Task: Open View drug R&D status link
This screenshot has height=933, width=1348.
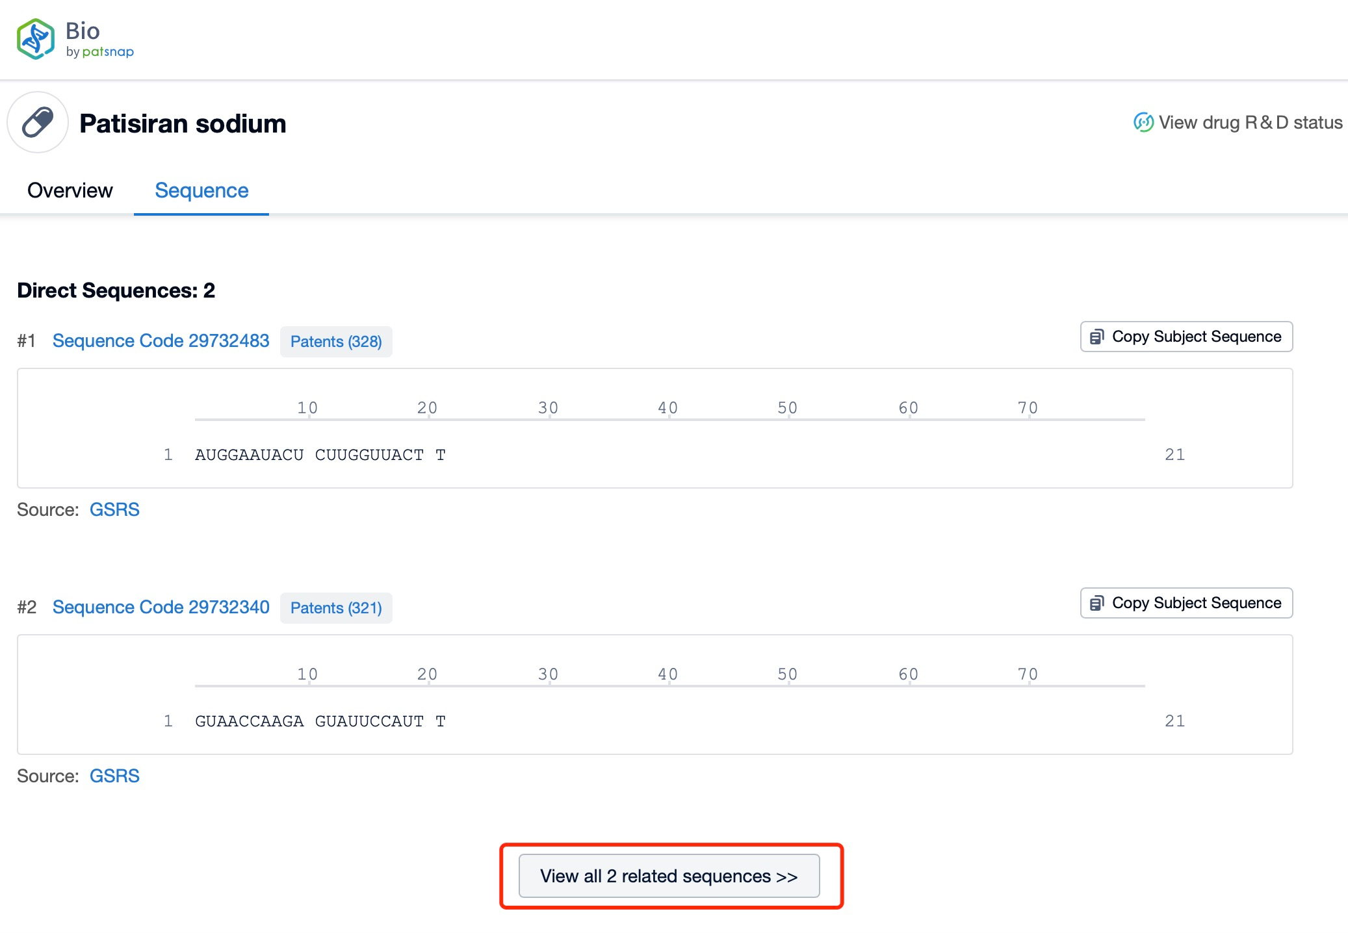Action: click(x=1250, y=122)
